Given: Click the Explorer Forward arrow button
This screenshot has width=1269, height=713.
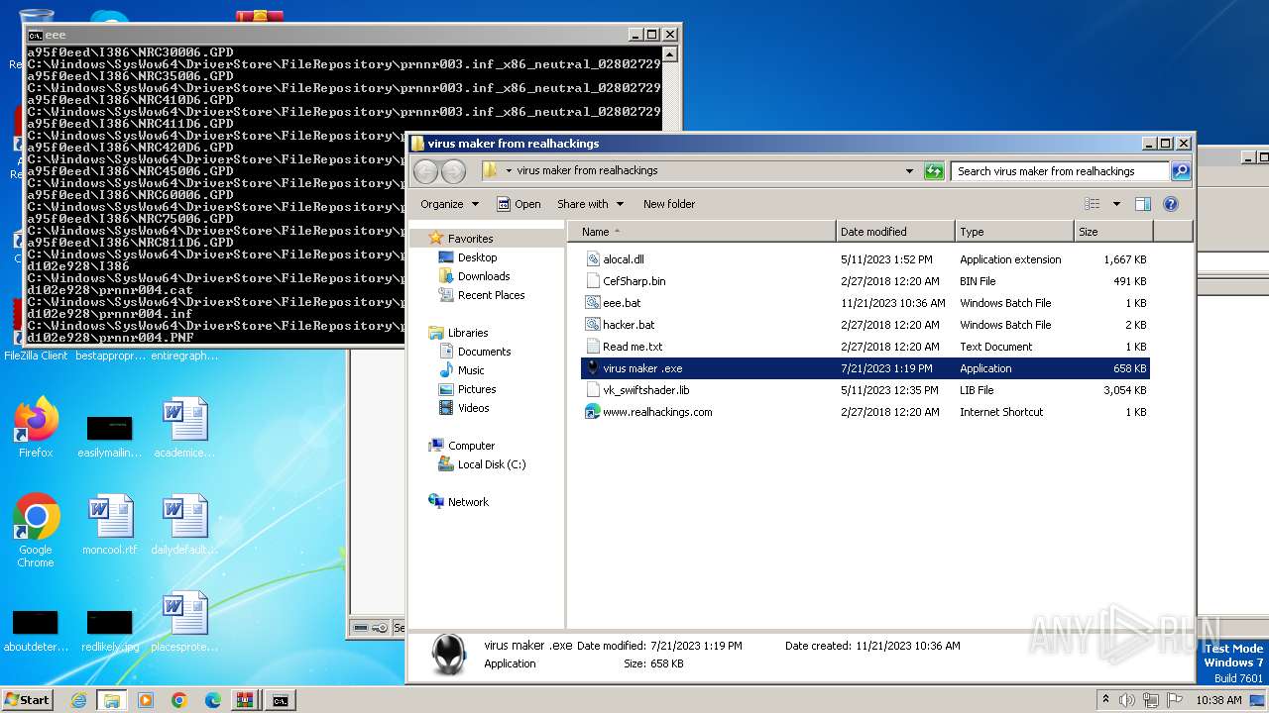Looking at the screenshot, I should pyautogui.click(x=453, y=171).
